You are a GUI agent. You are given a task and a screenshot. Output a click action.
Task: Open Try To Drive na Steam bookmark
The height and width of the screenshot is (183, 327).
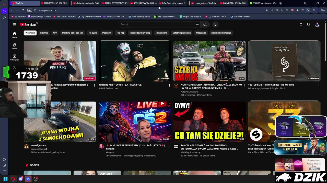click(89, 17)
